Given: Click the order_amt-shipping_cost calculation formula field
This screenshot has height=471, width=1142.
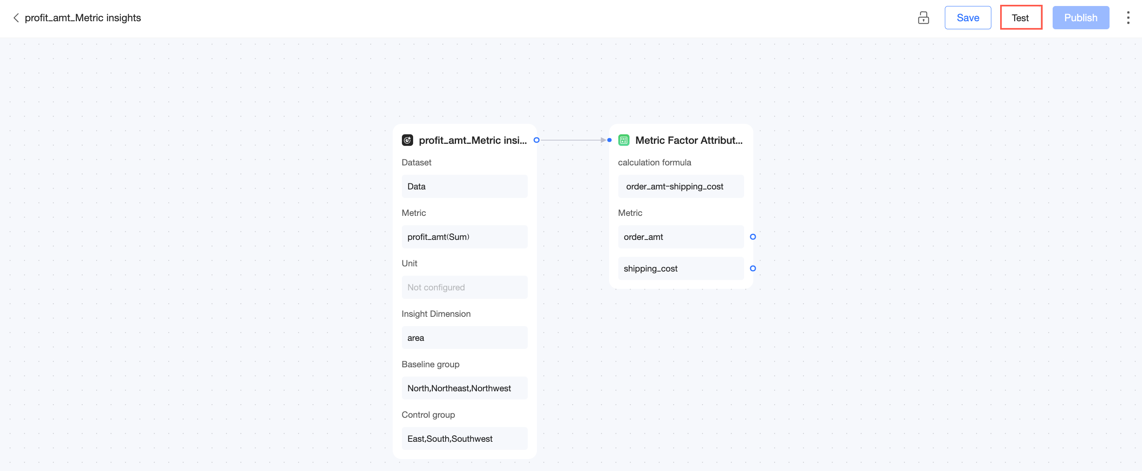Looking at the screenshot, I should (680, 186).
